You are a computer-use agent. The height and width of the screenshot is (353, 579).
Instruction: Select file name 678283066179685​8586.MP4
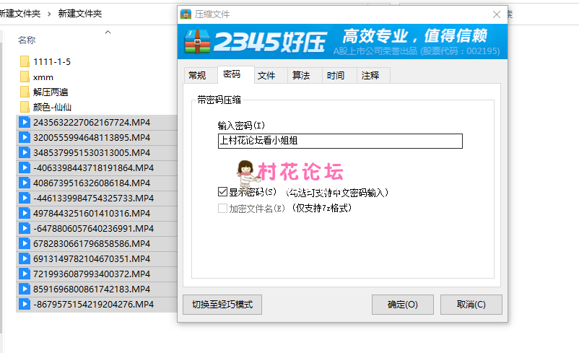pos(92,243)
